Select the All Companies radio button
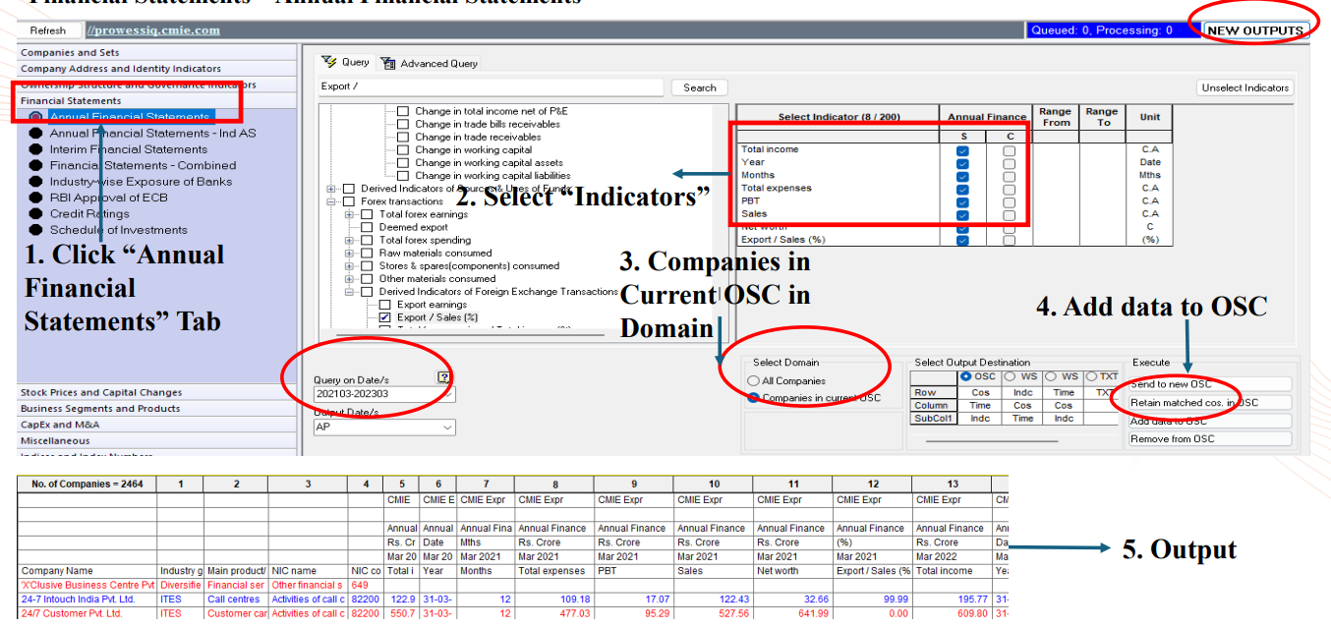 pos(753,381)
